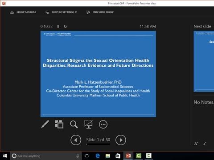The image size is (214, 160).
Task: Click the Ask me anything search box
Action: click(46, 156)
